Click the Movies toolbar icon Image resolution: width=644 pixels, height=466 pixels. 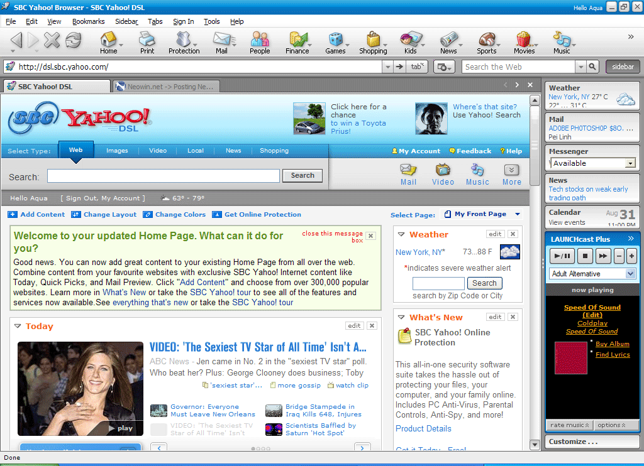coord(525,42)
